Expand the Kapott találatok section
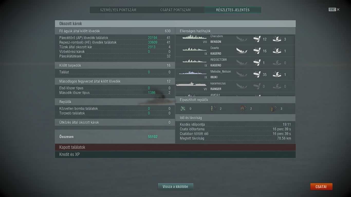The width and height of the screenshot is (351, 197). [175, 147]
